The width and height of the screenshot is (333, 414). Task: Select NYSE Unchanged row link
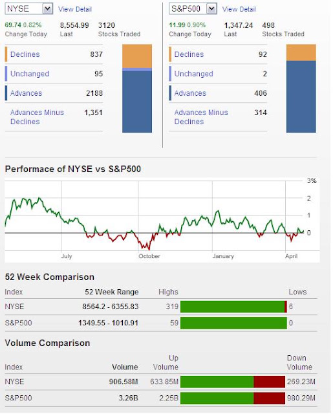coord(30,74)
